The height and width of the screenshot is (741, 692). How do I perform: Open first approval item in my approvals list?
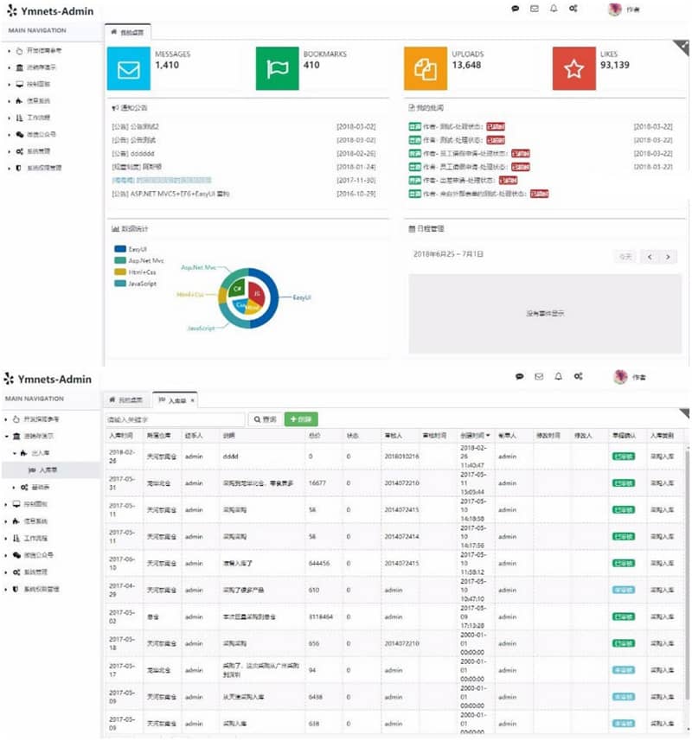[457, 127]
